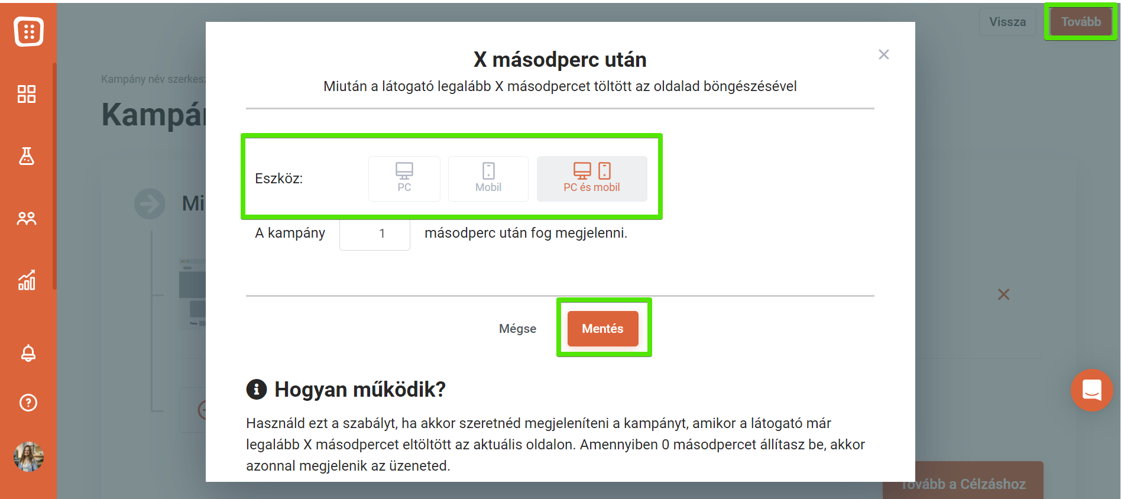
Task: Open the notifications bell icon
Action: pyautogui.click(x=28, y=353)
